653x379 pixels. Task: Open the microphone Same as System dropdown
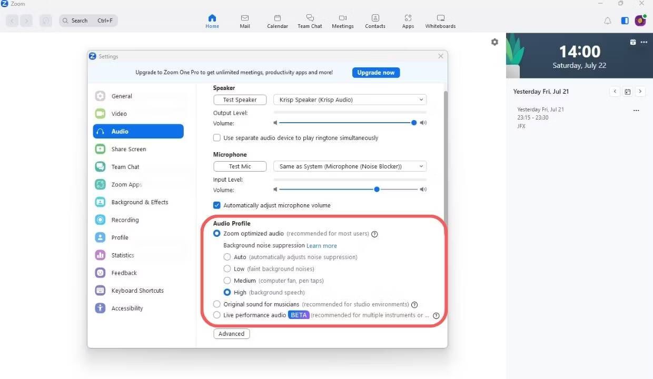pos(350,166)
